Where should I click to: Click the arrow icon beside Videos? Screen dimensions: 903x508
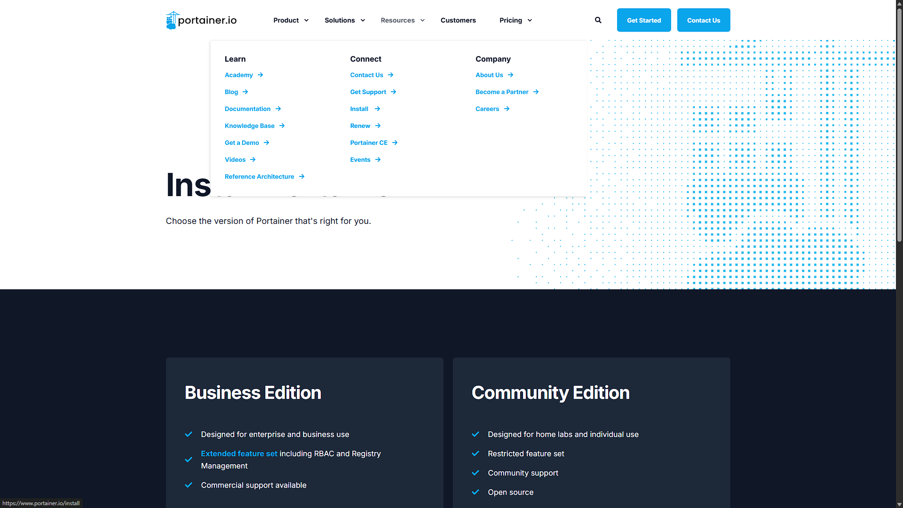[253, 159]
